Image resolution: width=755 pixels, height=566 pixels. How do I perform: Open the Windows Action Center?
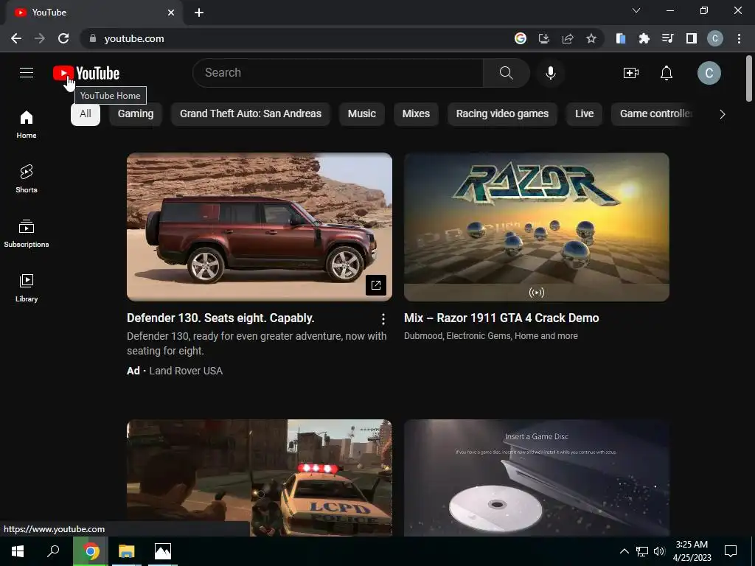(731, 551)
